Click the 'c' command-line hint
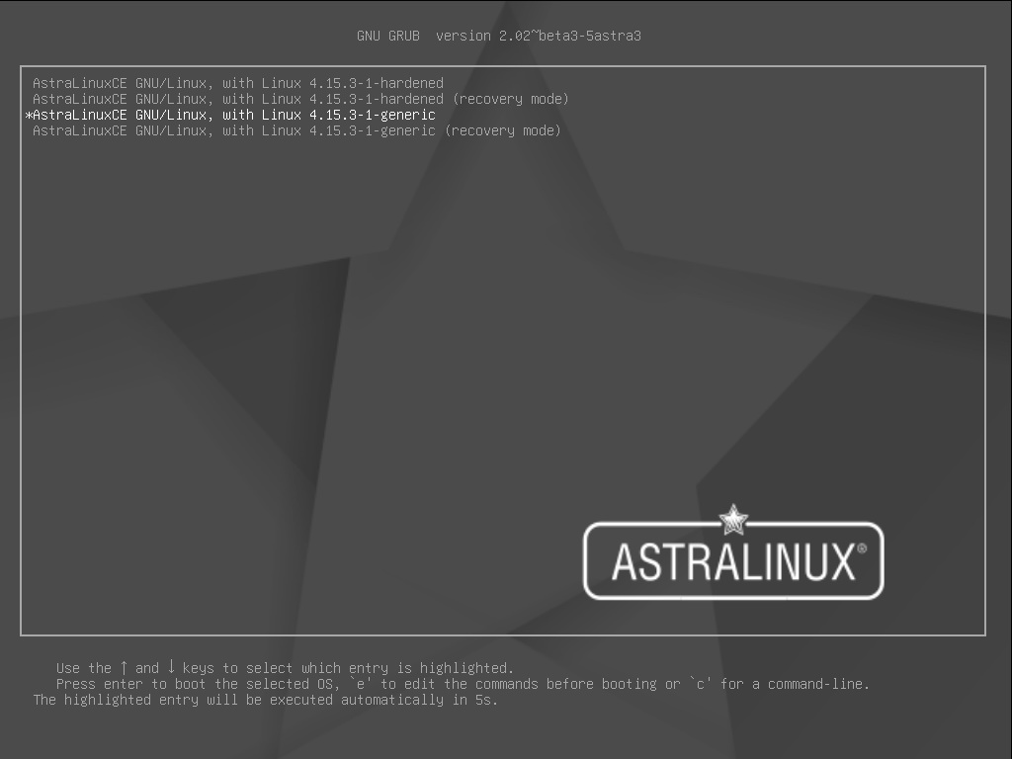Viewport: 1012px width, 759px height. 779,684
